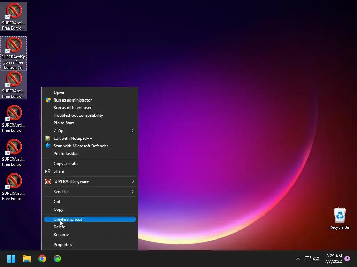Click the Windows Start button
The width and height of the screenshot is (357, 267).
point(11,259)
